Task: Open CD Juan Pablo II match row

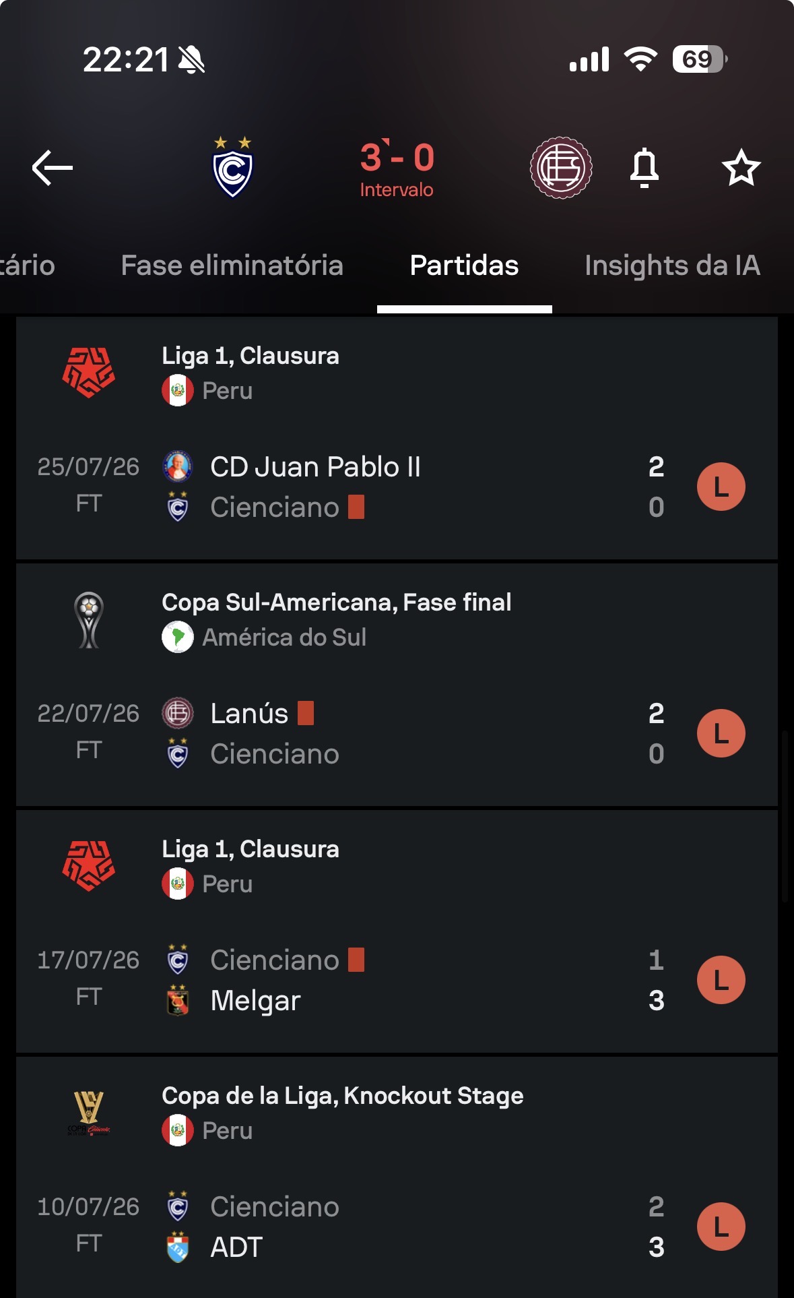Action: pyautogui.click(x=397, y=487)
